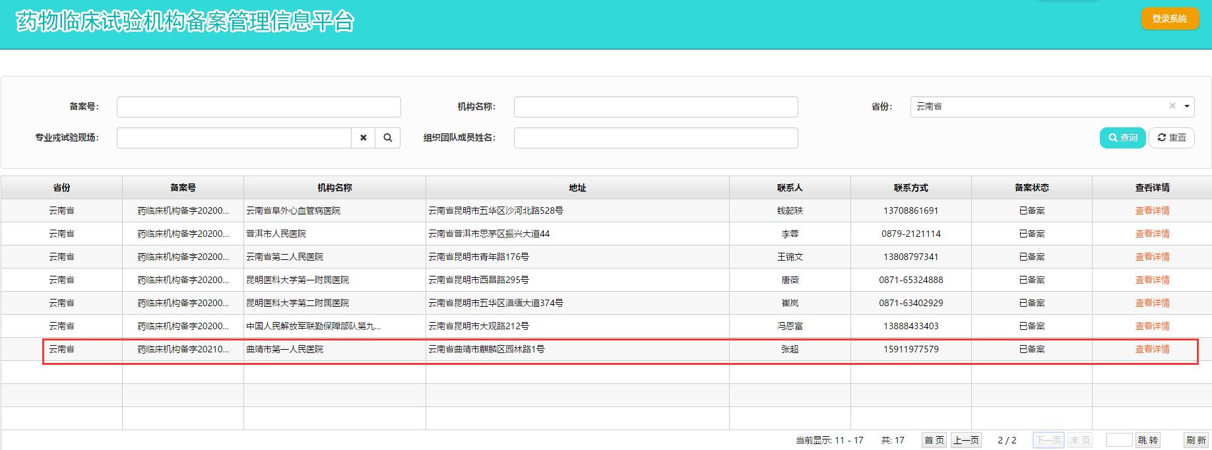
Task: Open 查看详情 for 昆明医科大学第二附属医院
Action: point(1152,303)
